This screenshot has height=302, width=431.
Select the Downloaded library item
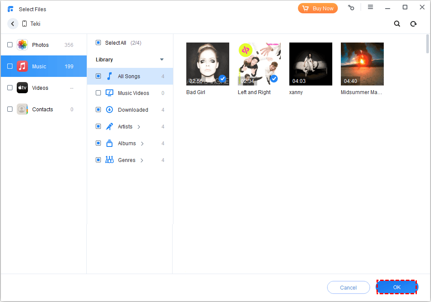pyautogui.click(x=133, y=110)
